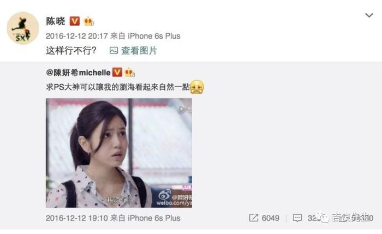Enlarge the reposted photo of the girl

coord(119,153)
